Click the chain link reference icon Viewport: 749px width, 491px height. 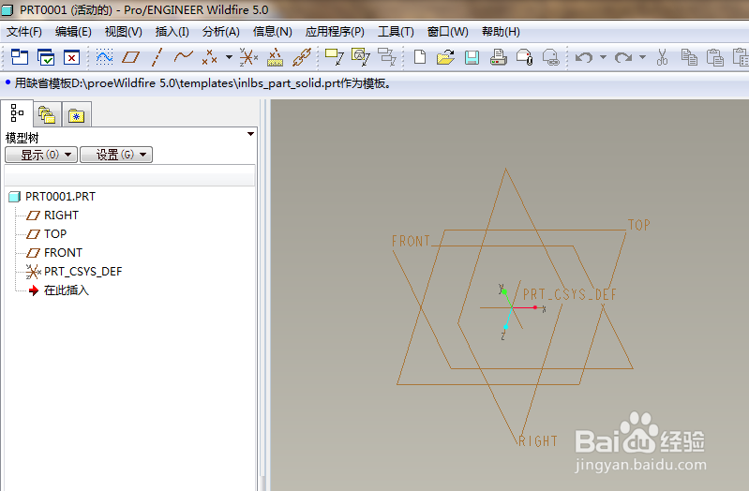click(x=302, y=57)
